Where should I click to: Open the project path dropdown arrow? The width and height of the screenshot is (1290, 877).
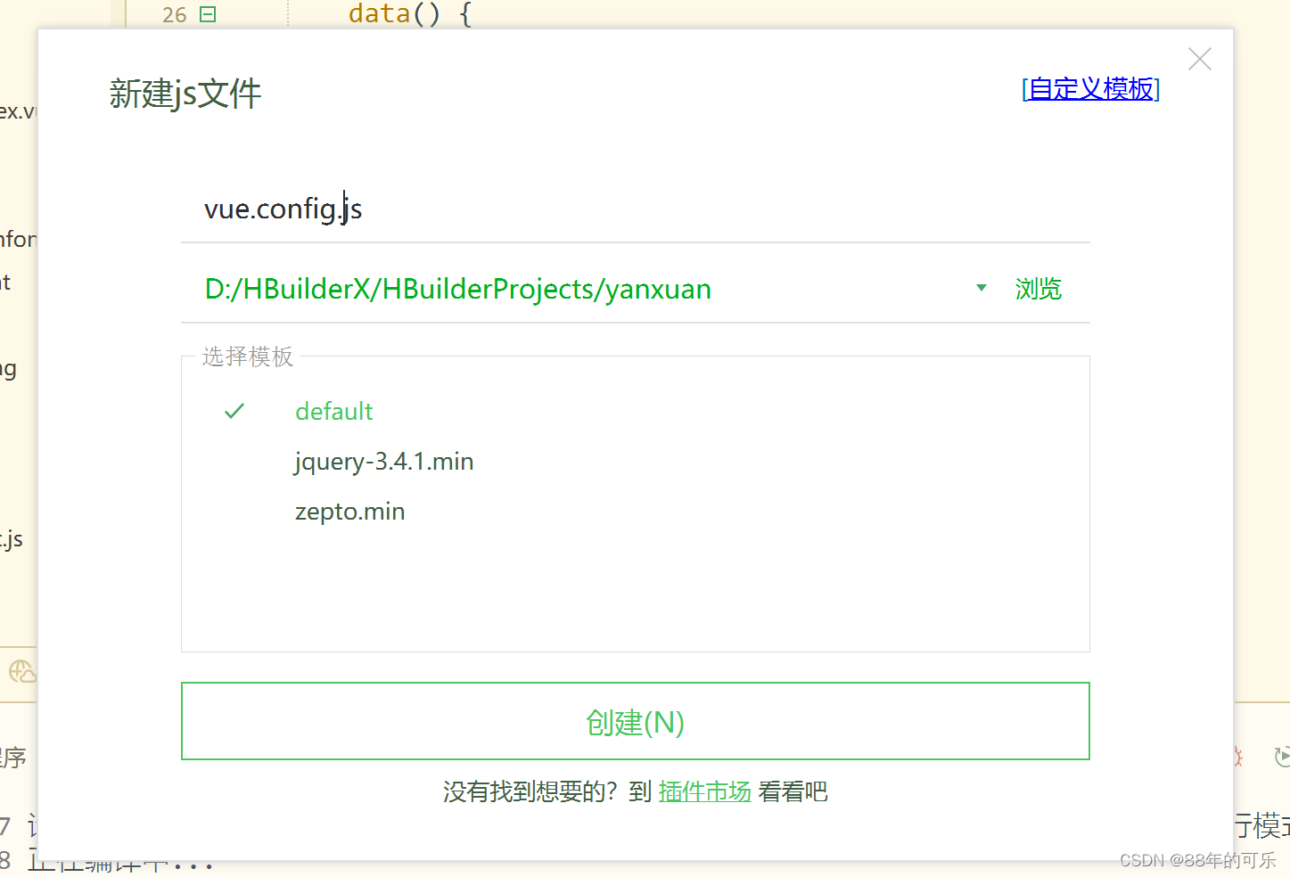click(981, 288)
